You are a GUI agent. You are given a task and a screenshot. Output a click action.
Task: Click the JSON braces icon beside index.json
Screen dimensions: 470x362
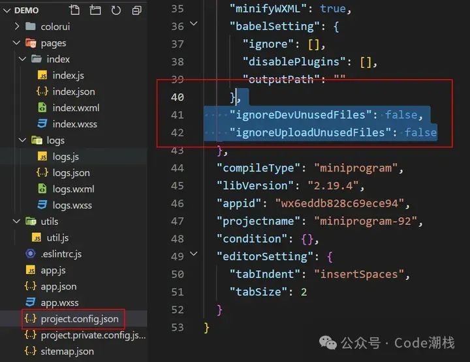point(42,91)
